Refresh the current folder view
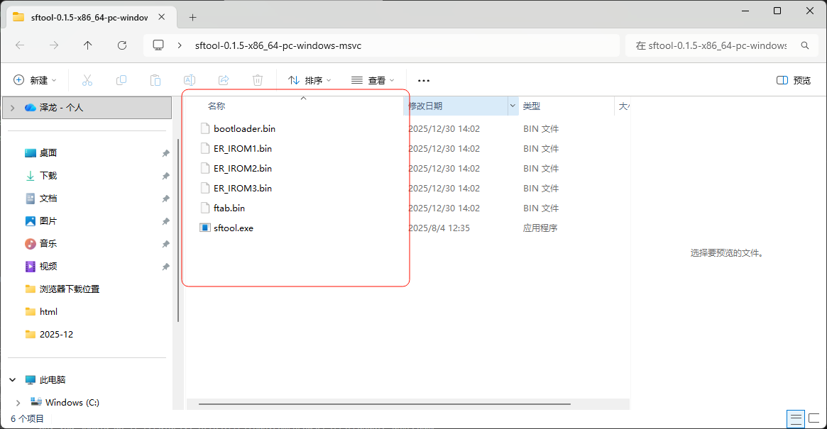Screen dimensions: 827x429 click(122, 45)
